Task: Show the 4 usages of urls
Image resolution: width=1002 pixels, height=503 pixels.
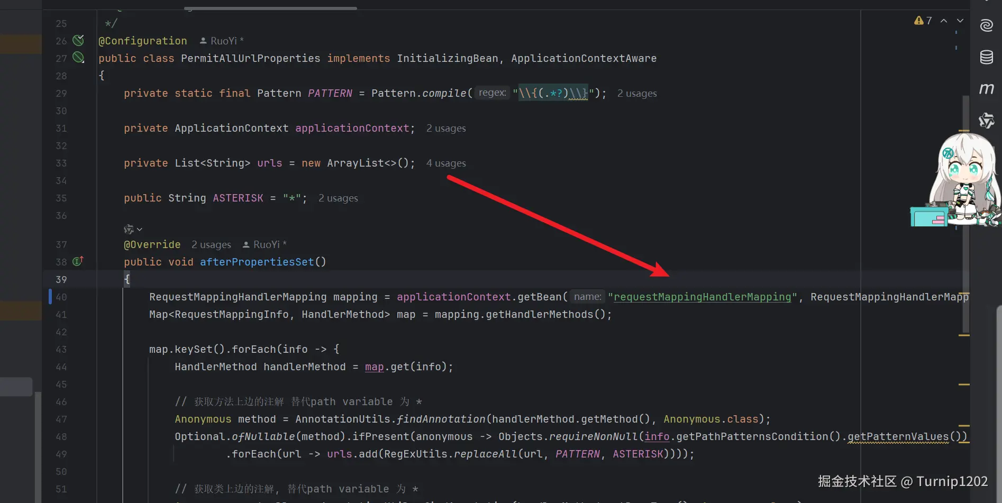Action: tap(446, 163)
